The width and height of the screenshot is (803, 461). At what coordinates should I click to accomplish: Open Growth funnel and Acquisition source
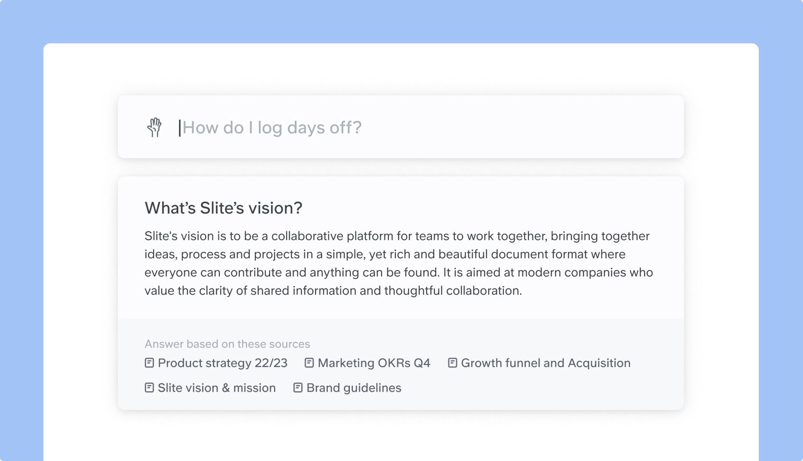tap(546, 363)
